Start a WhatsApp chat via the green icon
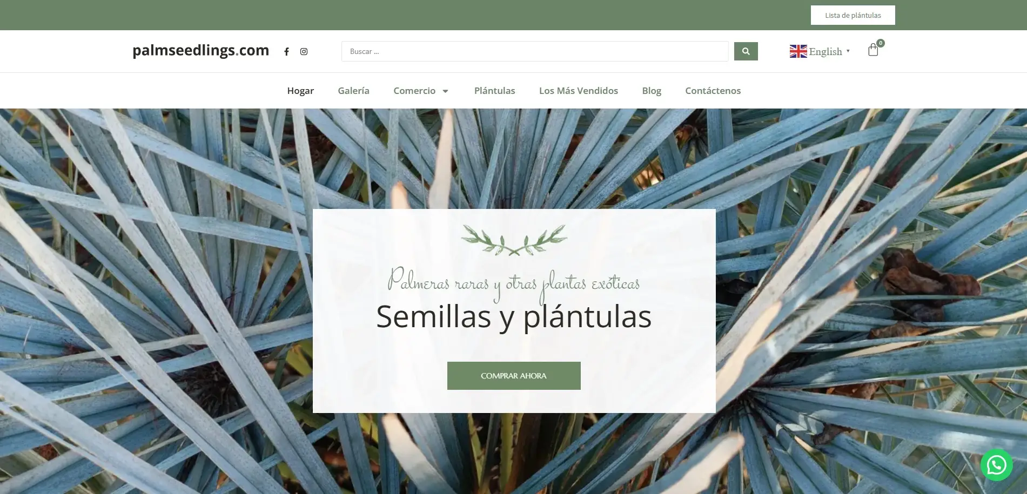 click(x=996, y=464)
